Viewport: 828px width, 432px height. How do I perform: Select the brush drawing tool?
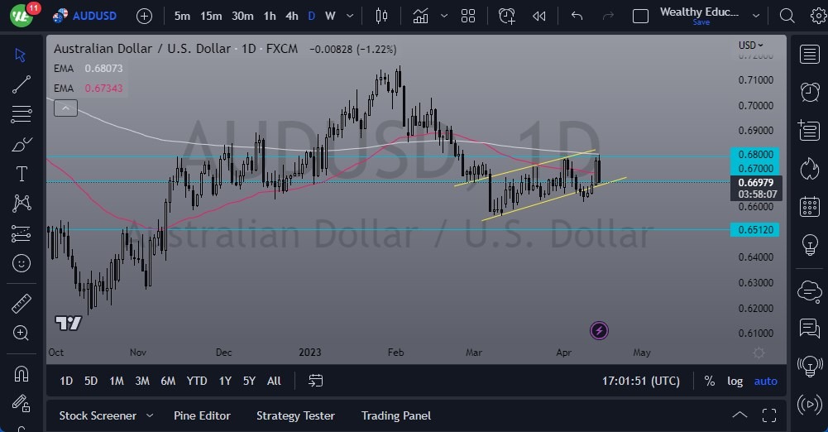point(22,144)
